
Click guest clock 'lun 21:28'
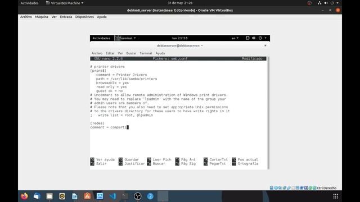click(x=180, y=38)
